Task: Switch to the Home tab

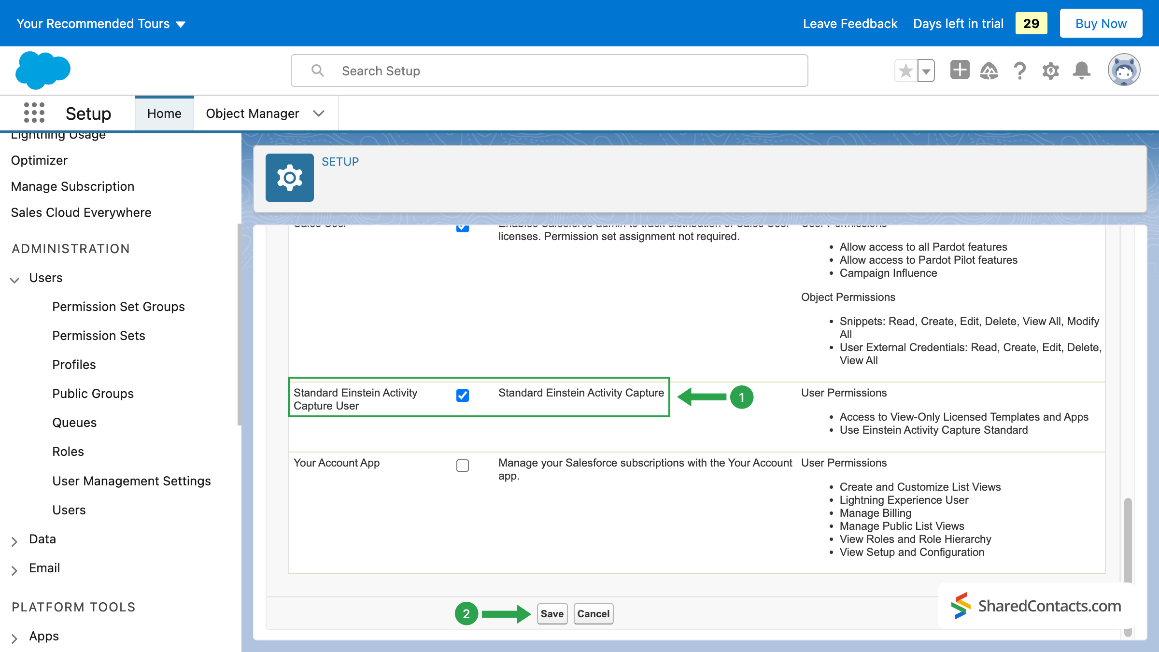Action: pos(164,113)
